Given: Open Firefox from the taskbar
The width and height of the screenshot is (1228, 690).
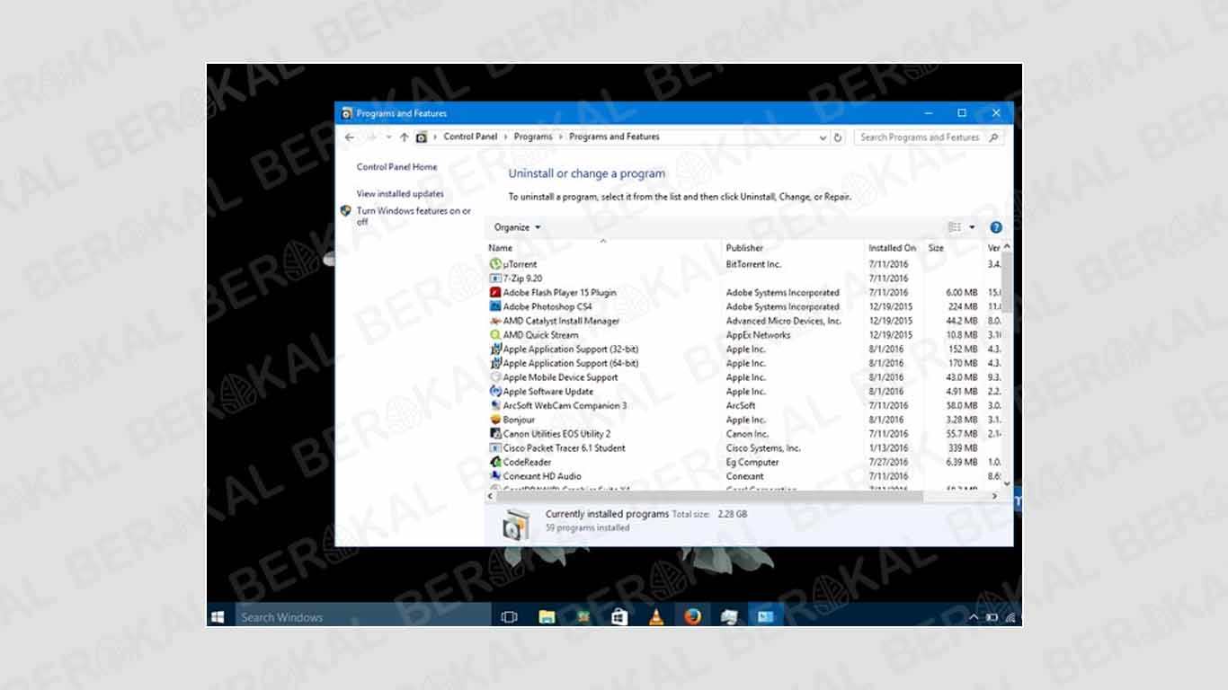Looking at the screenshot, I should click(691, 616).
